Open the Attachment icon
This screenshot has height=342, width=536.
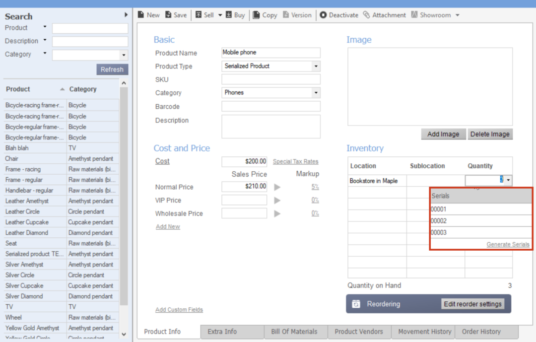tap(367, 14)
